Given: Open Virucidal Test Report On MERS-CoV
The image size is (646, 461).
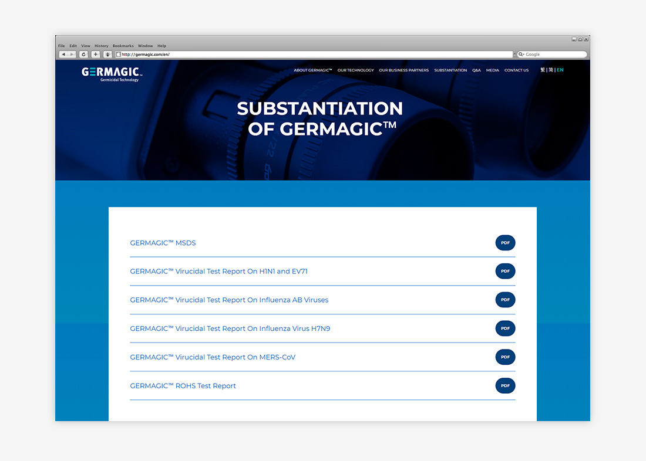Looking at the screenshot, I should pos(213,357).
